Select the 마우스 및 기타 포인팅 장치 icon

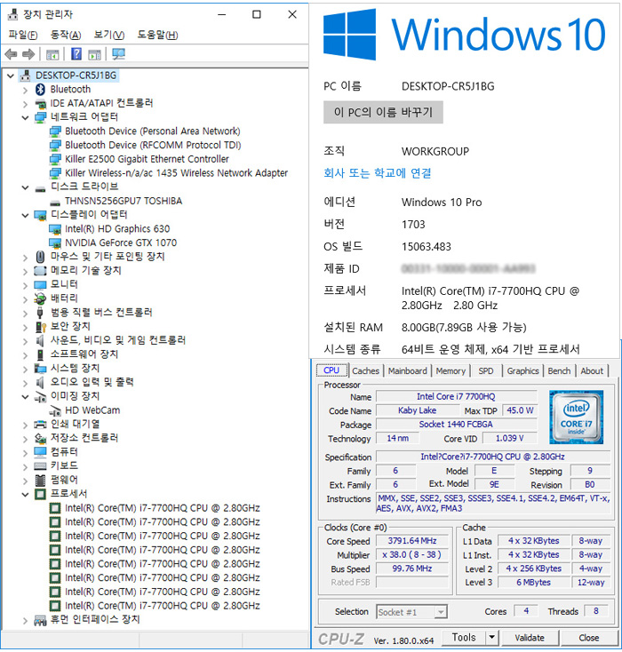click(40, 257)
